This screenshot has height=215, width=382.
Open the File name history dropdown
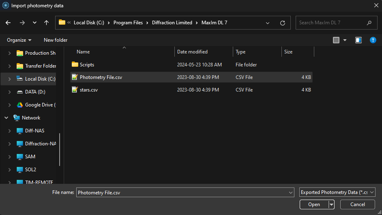tap(290, 193)
